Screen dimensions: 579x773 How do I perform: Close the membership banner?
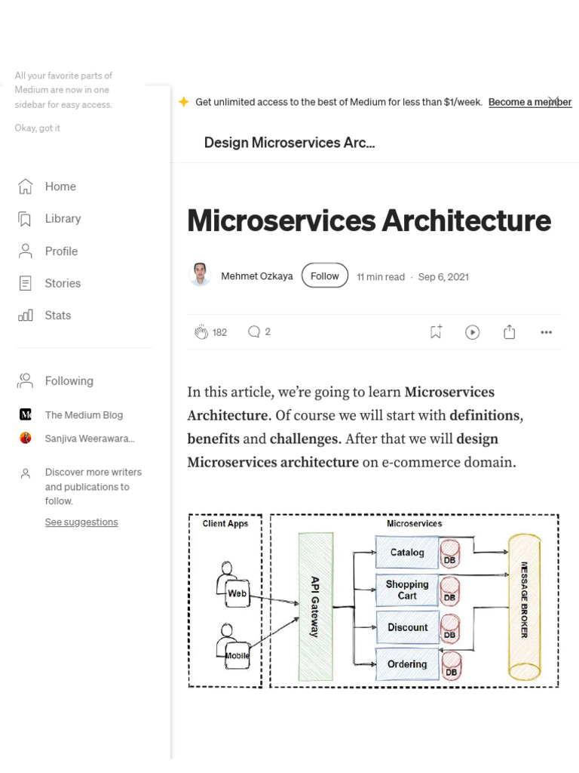[553, 101]
